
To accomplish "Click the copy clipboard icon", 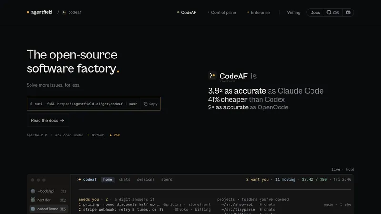I will tap(145, 104).
